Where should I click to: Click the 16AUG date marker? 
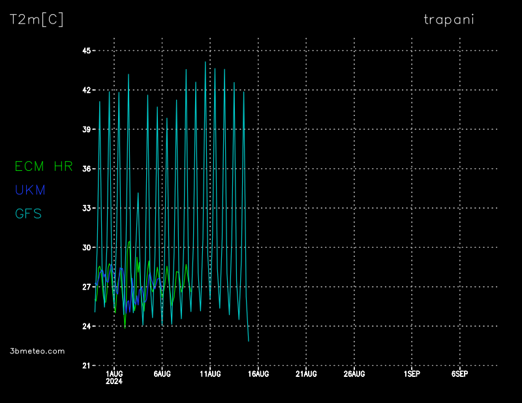pyautogui.click(x=258, y=374)
